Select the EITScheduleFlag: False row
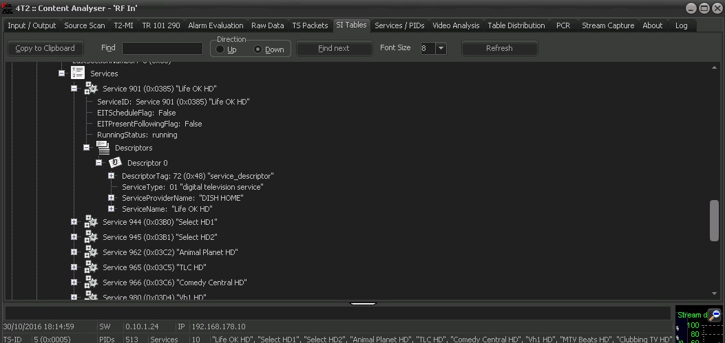Image resolution: width=725 pixels, height=343 pixels. (x=136, y=113)
